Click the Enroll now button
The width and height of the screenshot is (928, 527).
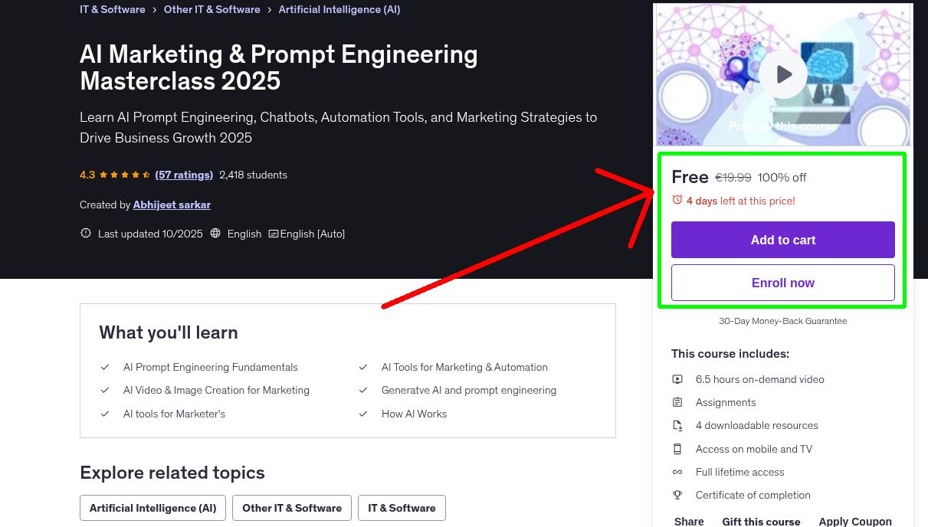[783, 283]
